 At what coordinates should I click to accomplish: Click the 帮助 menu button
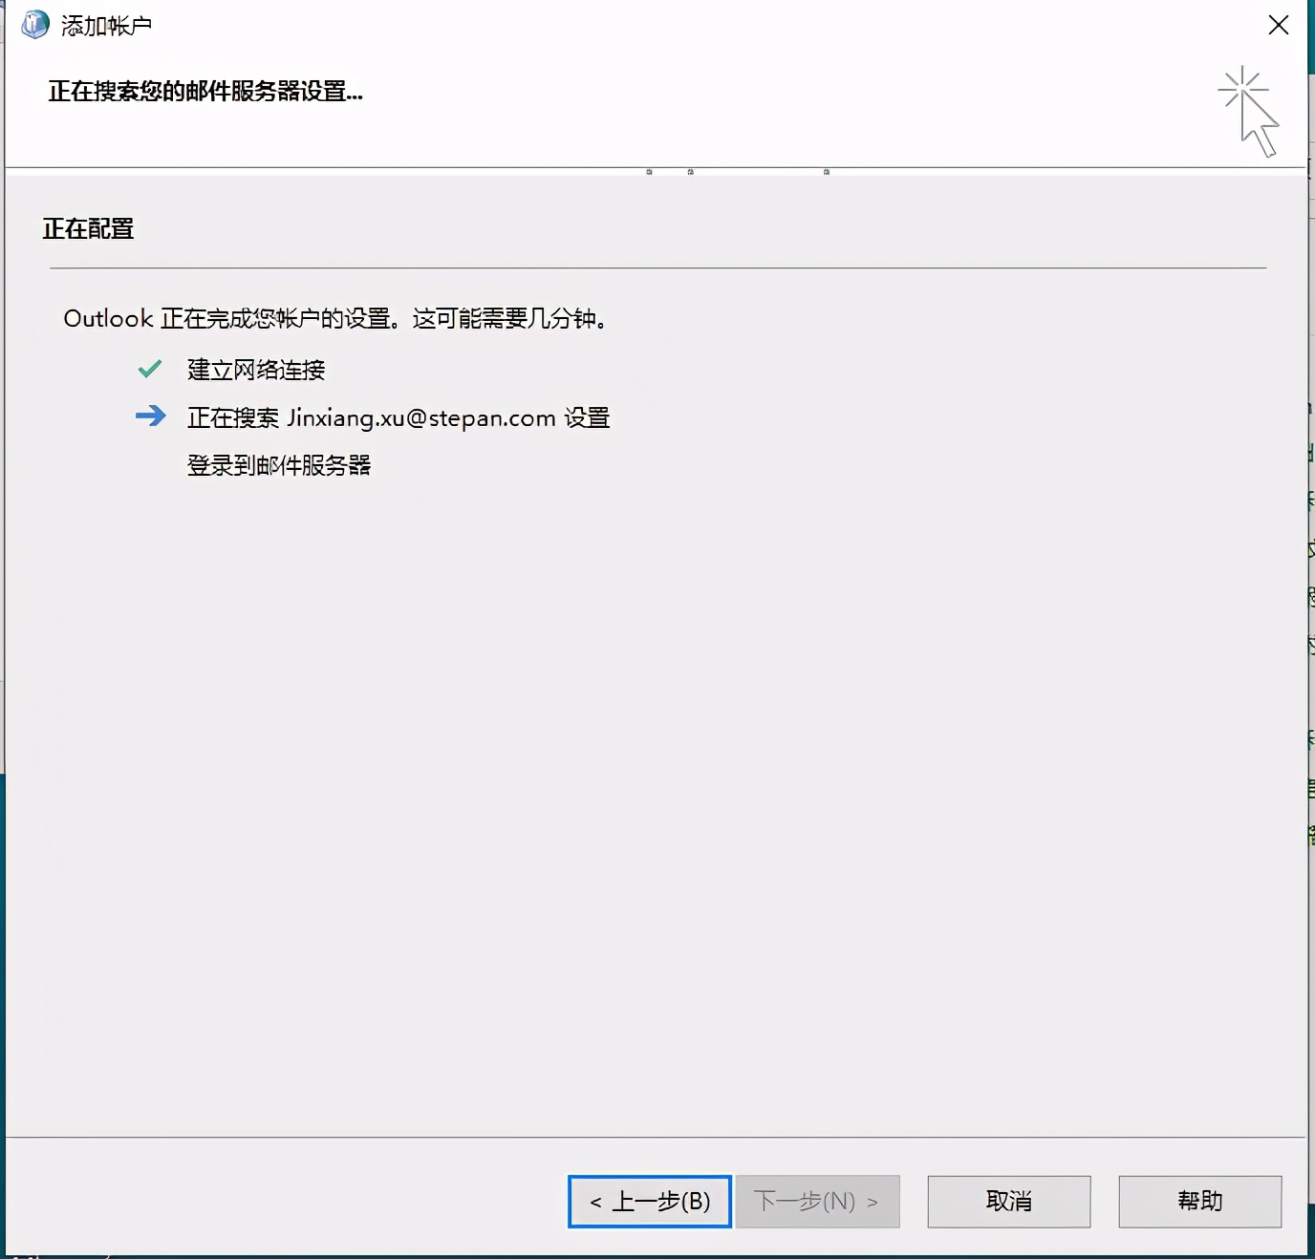tap(1200, 1202)
